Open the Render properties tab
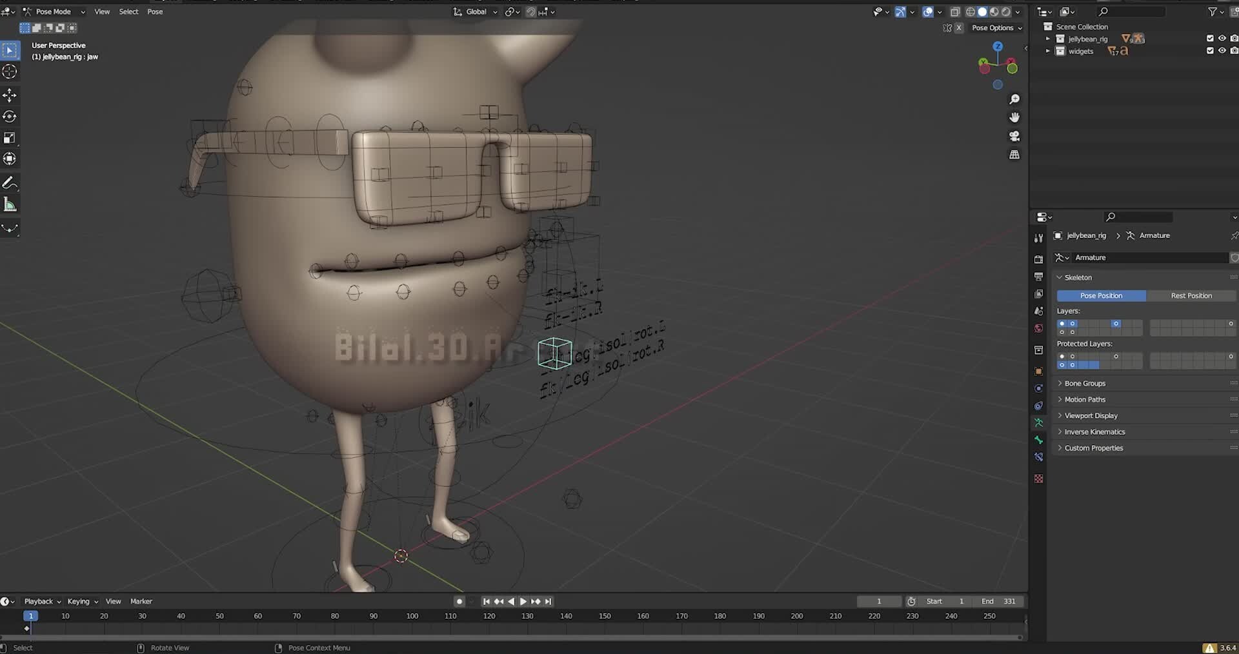 click(1038, 259)
